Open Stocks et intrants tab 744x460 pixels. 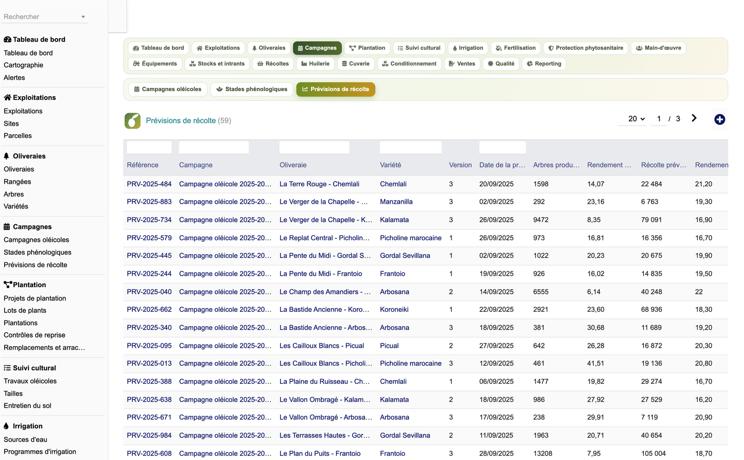(217, 64)
